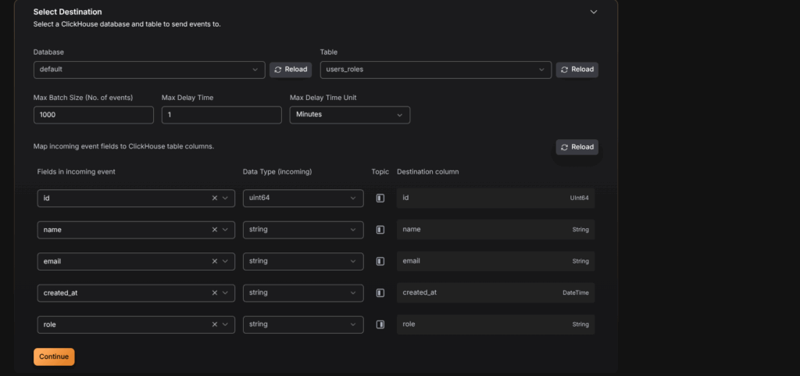The width and height of the screenshot is (800, 376).
Task: Collapse the Select Destination section
Action: [594, 13]
